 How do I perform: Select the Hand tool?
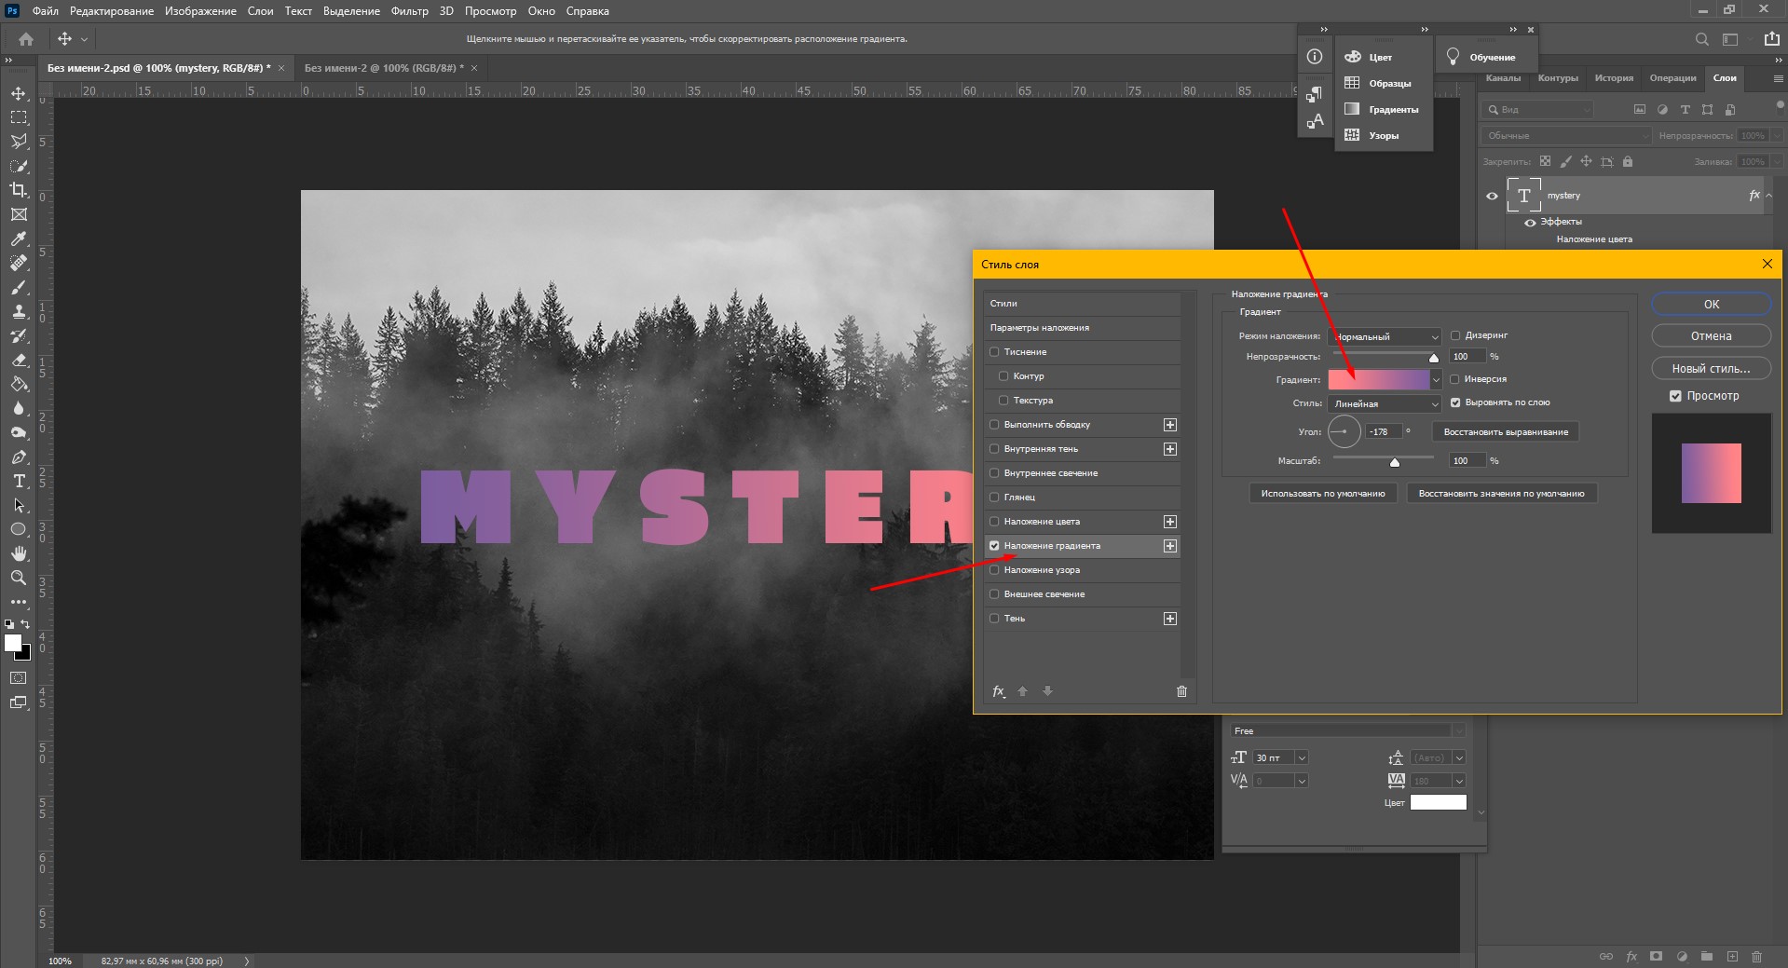[x=19, y=553]
